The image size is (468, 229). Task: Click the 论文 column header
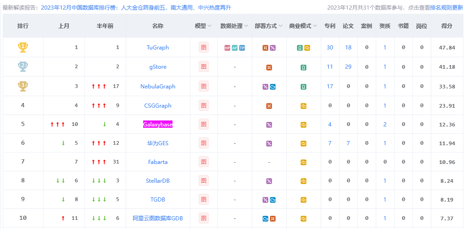pyautogui.click(x=348, y=26)
